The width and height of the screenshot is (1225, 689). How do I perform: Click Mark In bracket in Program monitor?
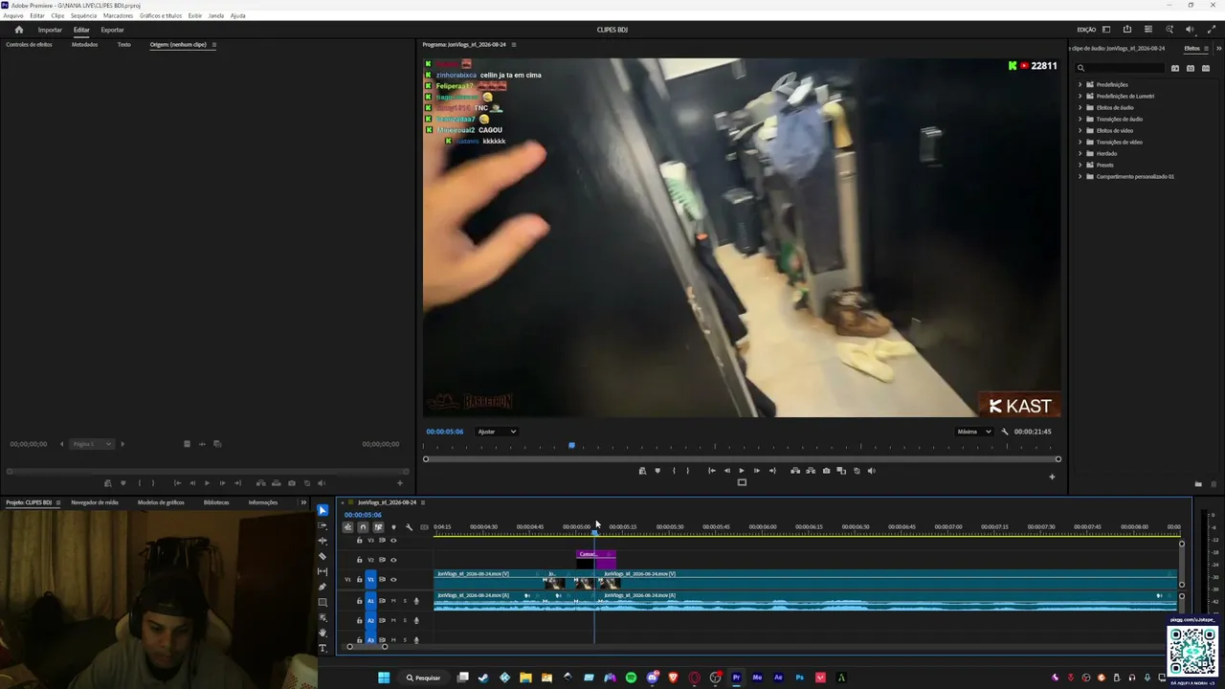point(674,471)
